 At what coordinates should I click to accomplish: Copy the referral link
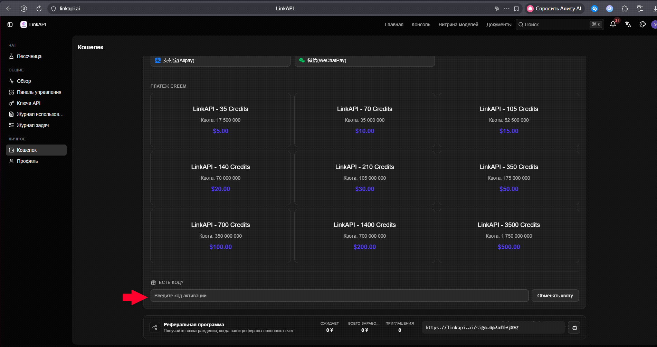574,328
